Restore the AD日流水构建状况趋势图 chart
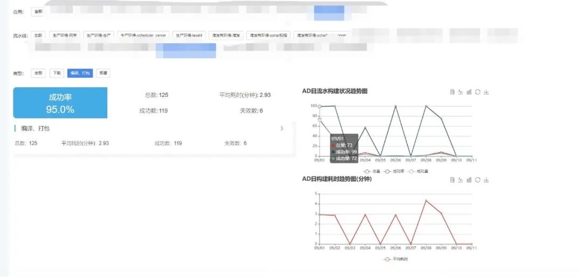Image resolution: width=582 pixels, height=277 pixels. (477, 92)
